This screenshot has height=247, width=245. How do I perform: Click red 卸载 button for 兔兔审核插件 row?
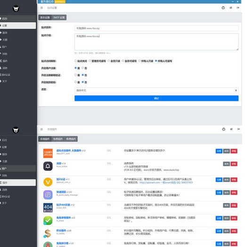234,218
